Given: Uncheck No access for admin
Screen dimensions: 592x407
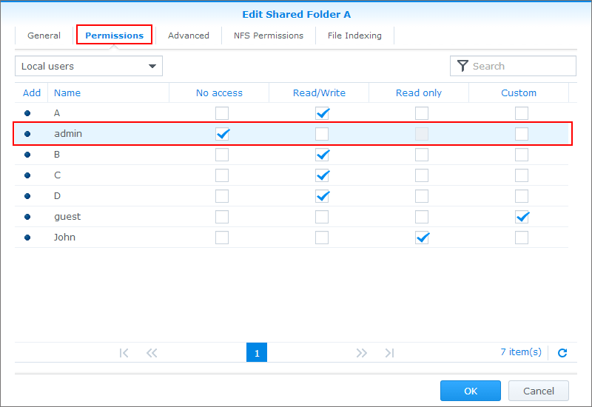Looking at the screenshot, I should [x=222, y=134].
